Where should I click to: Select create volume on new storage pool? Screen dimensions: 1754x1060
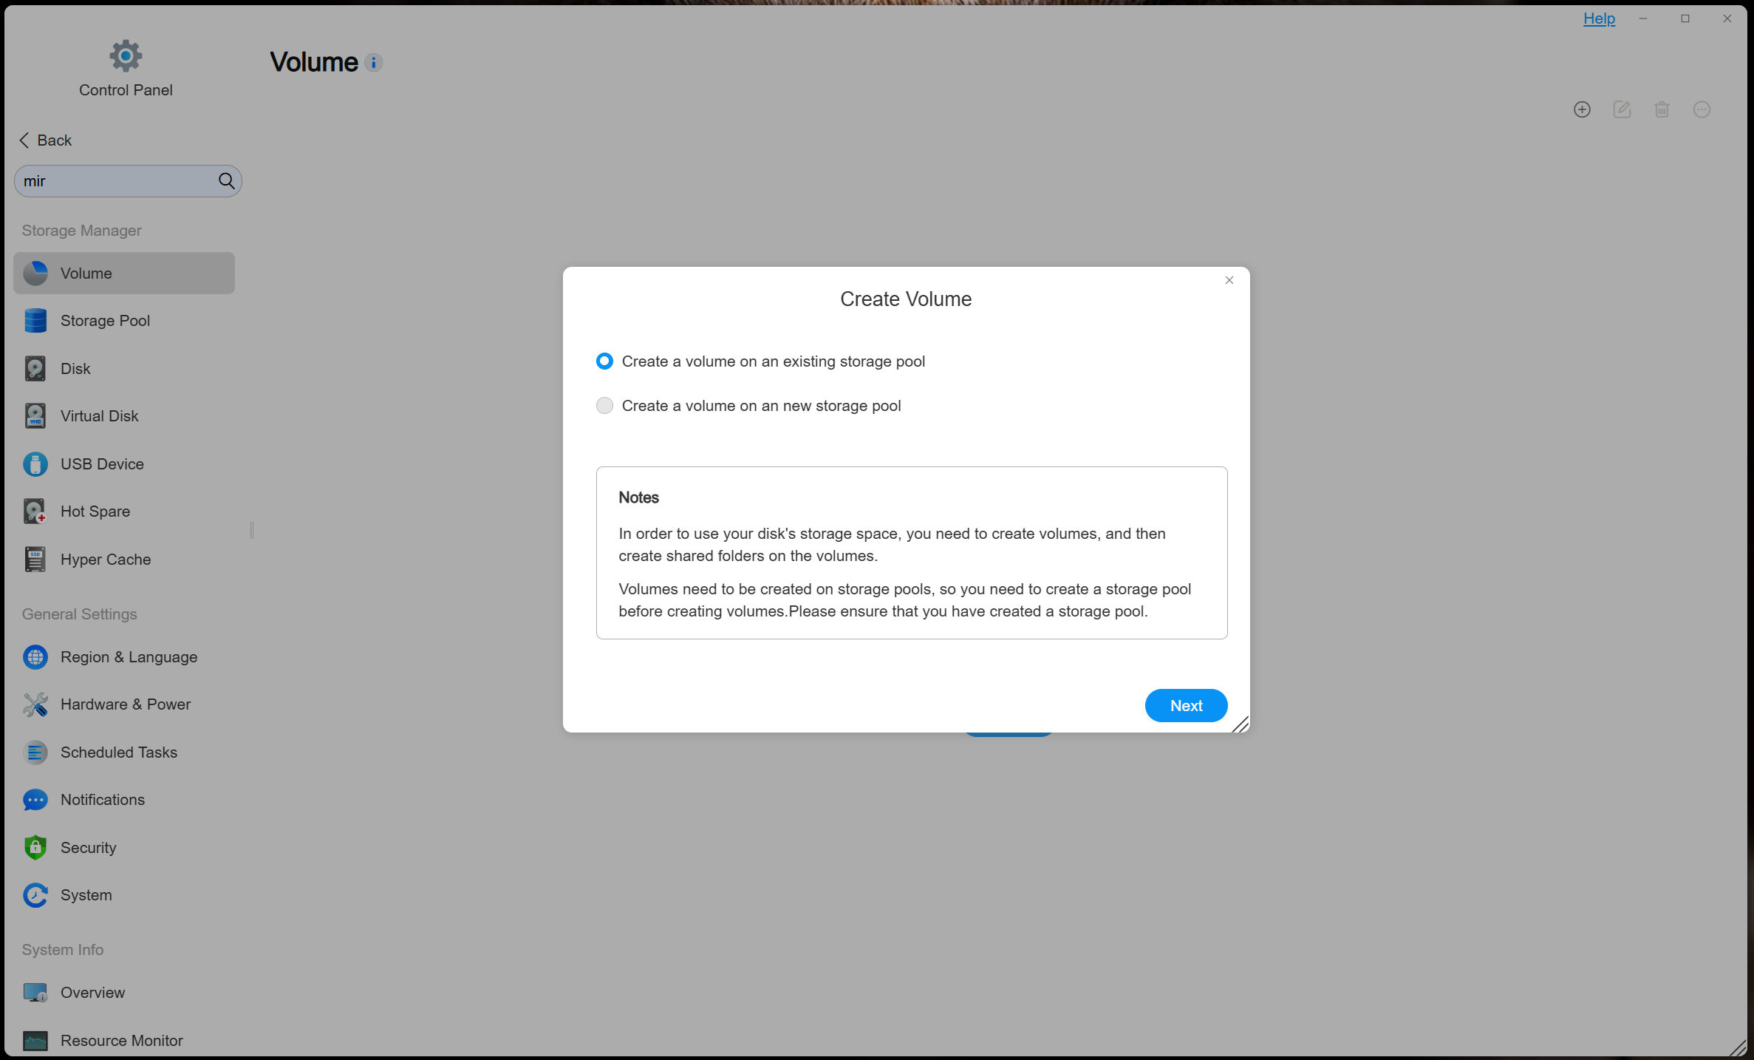click(604, 406)
